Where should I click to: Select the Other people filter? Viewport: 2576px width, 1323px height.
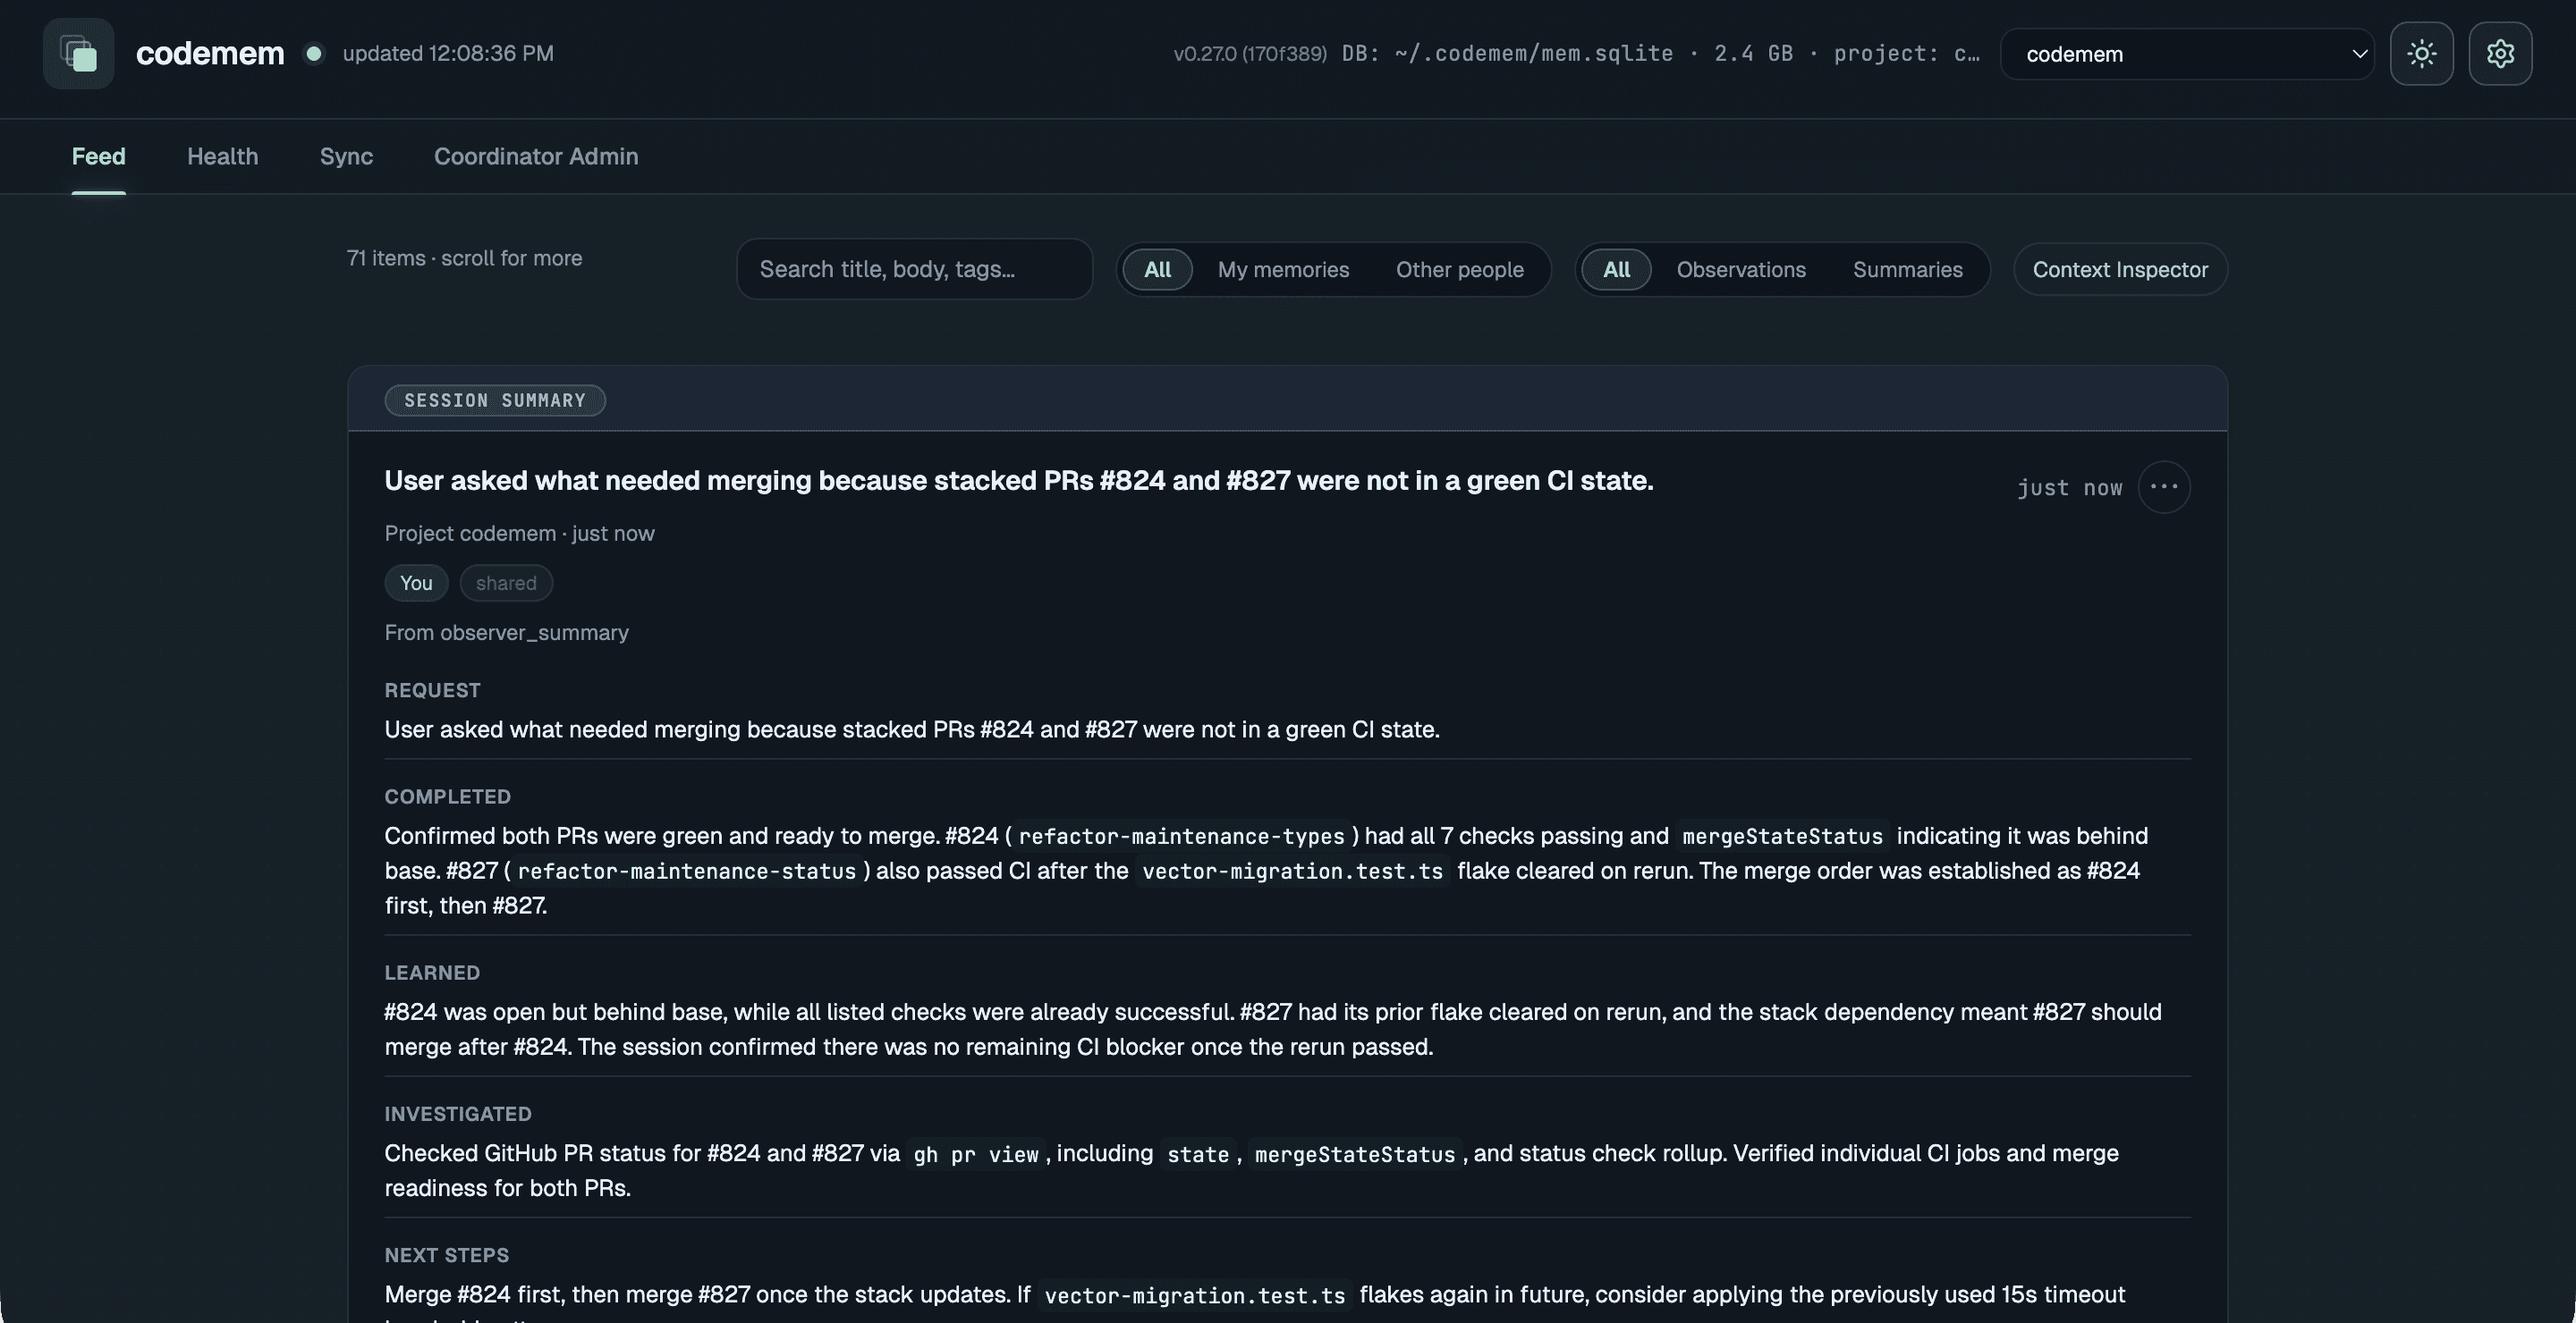click(1459, 270)
